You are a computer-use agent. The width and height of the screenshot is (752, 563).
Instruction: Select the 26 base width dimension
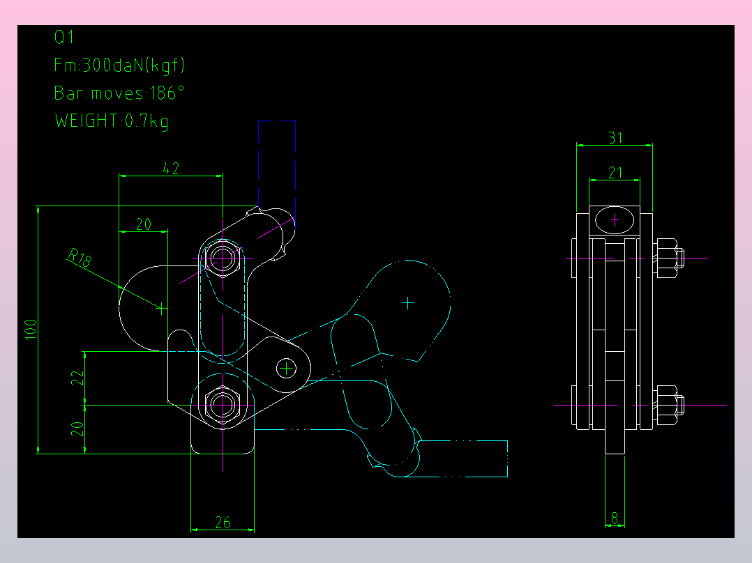coord(223,523)
